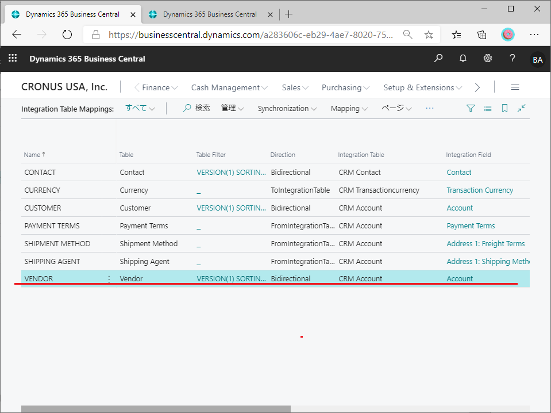The height and width of the screenshot is (413, 551).
Task: Open the browser collections icon
Action: 482,35
